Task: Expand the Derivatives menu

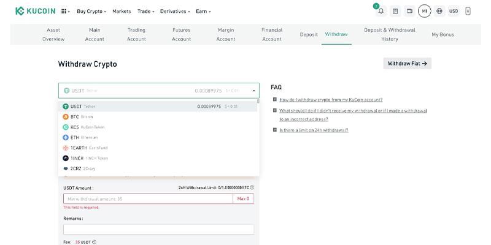Action: [175, 11]
